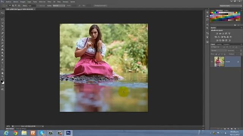Toggle lock position in Capas panel
The image size is (243, 136).
pyautogui.click(x=222, y=54)
